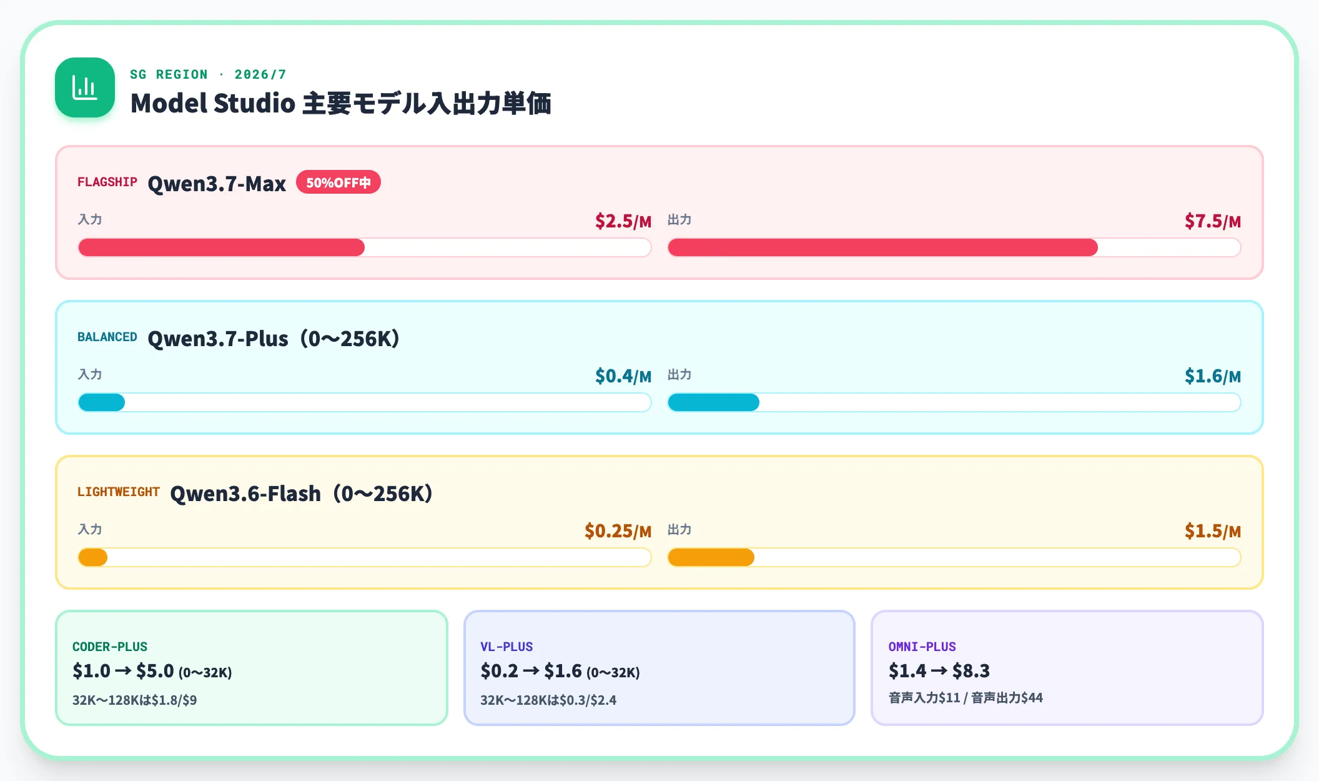Click the 50%OFF中 badge
The width and height of the screenshot is (1319, 781).
point(338,182)
